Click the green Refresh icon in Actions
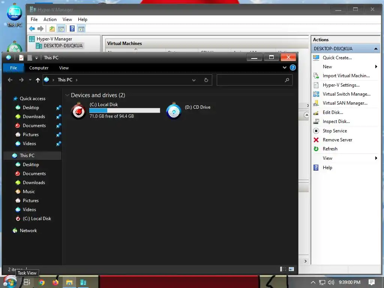 point(316,149)
